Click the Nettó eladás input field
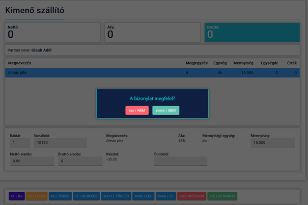 point(32,161)
